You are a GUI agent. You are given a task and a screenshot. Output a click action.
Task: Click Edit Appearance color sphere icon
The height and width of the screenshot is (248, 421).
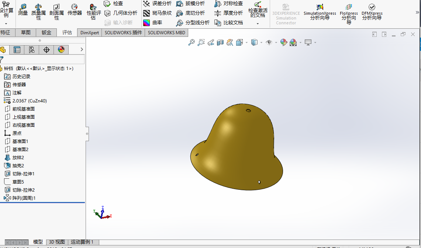tap(283, 42)
